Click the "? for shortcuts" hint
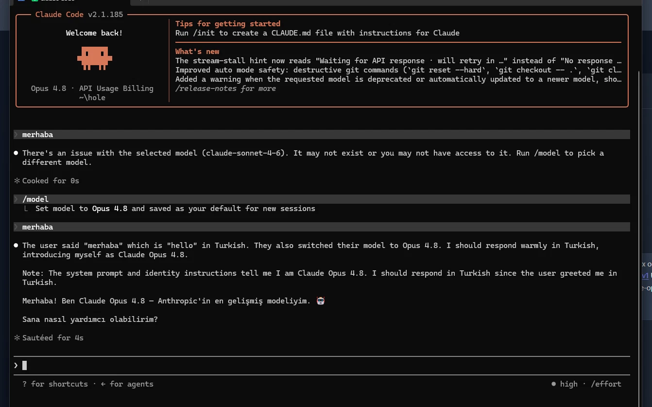The image size is (652, 407). point(55,384)
